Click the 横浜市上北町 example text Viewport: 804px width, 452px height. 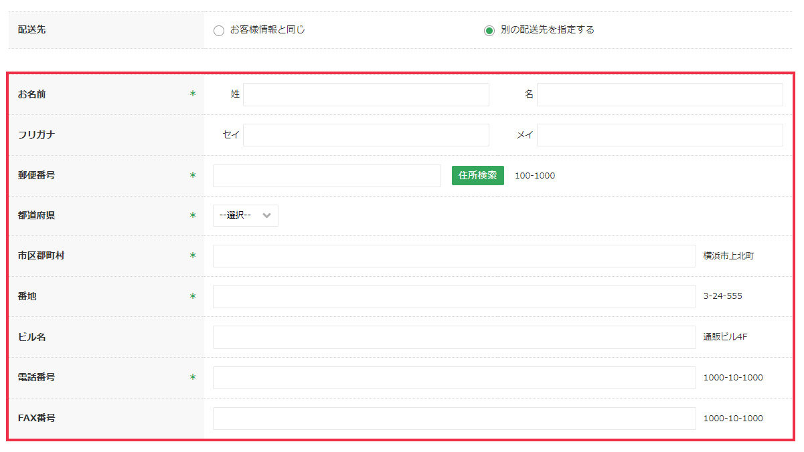[728, 256]
